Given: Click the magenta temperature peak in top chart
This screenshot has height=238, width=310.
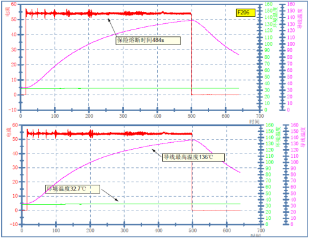Looking at the screenshot, I should click(x=192, y=20).
